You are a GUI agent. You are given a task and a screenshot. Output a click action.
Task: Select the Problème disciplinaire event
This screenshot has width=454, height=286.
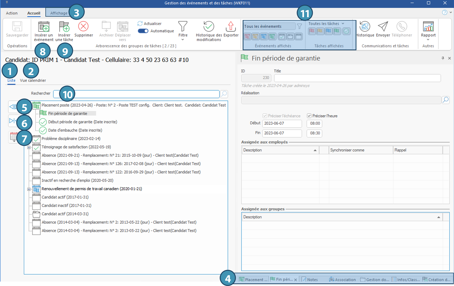coord(71,139)
